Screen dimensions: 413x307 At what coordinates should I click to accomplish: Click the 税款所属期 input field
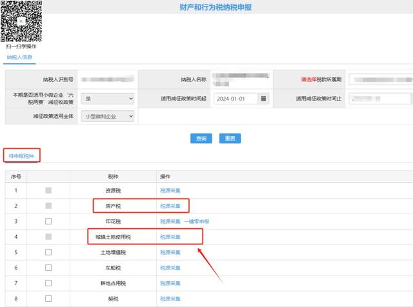381,79
